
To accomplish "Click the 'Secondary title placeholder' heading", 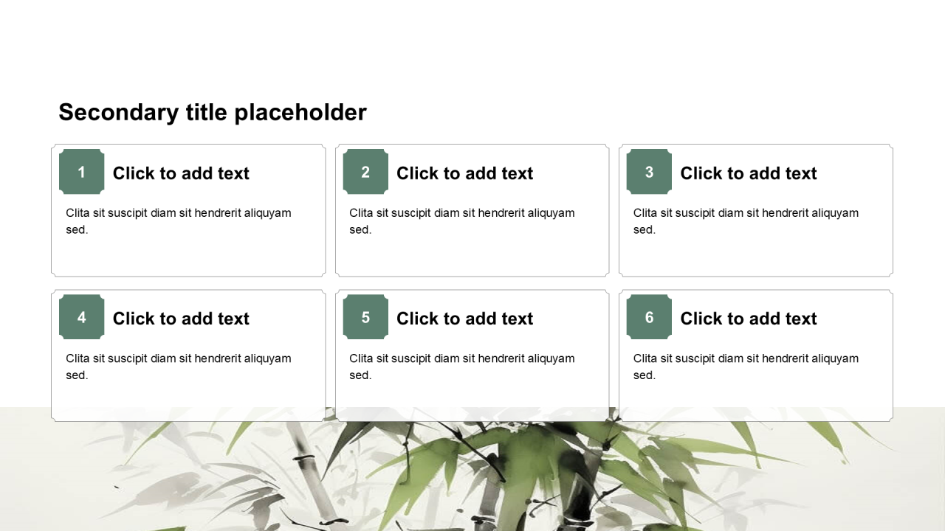I will [213, 112].
